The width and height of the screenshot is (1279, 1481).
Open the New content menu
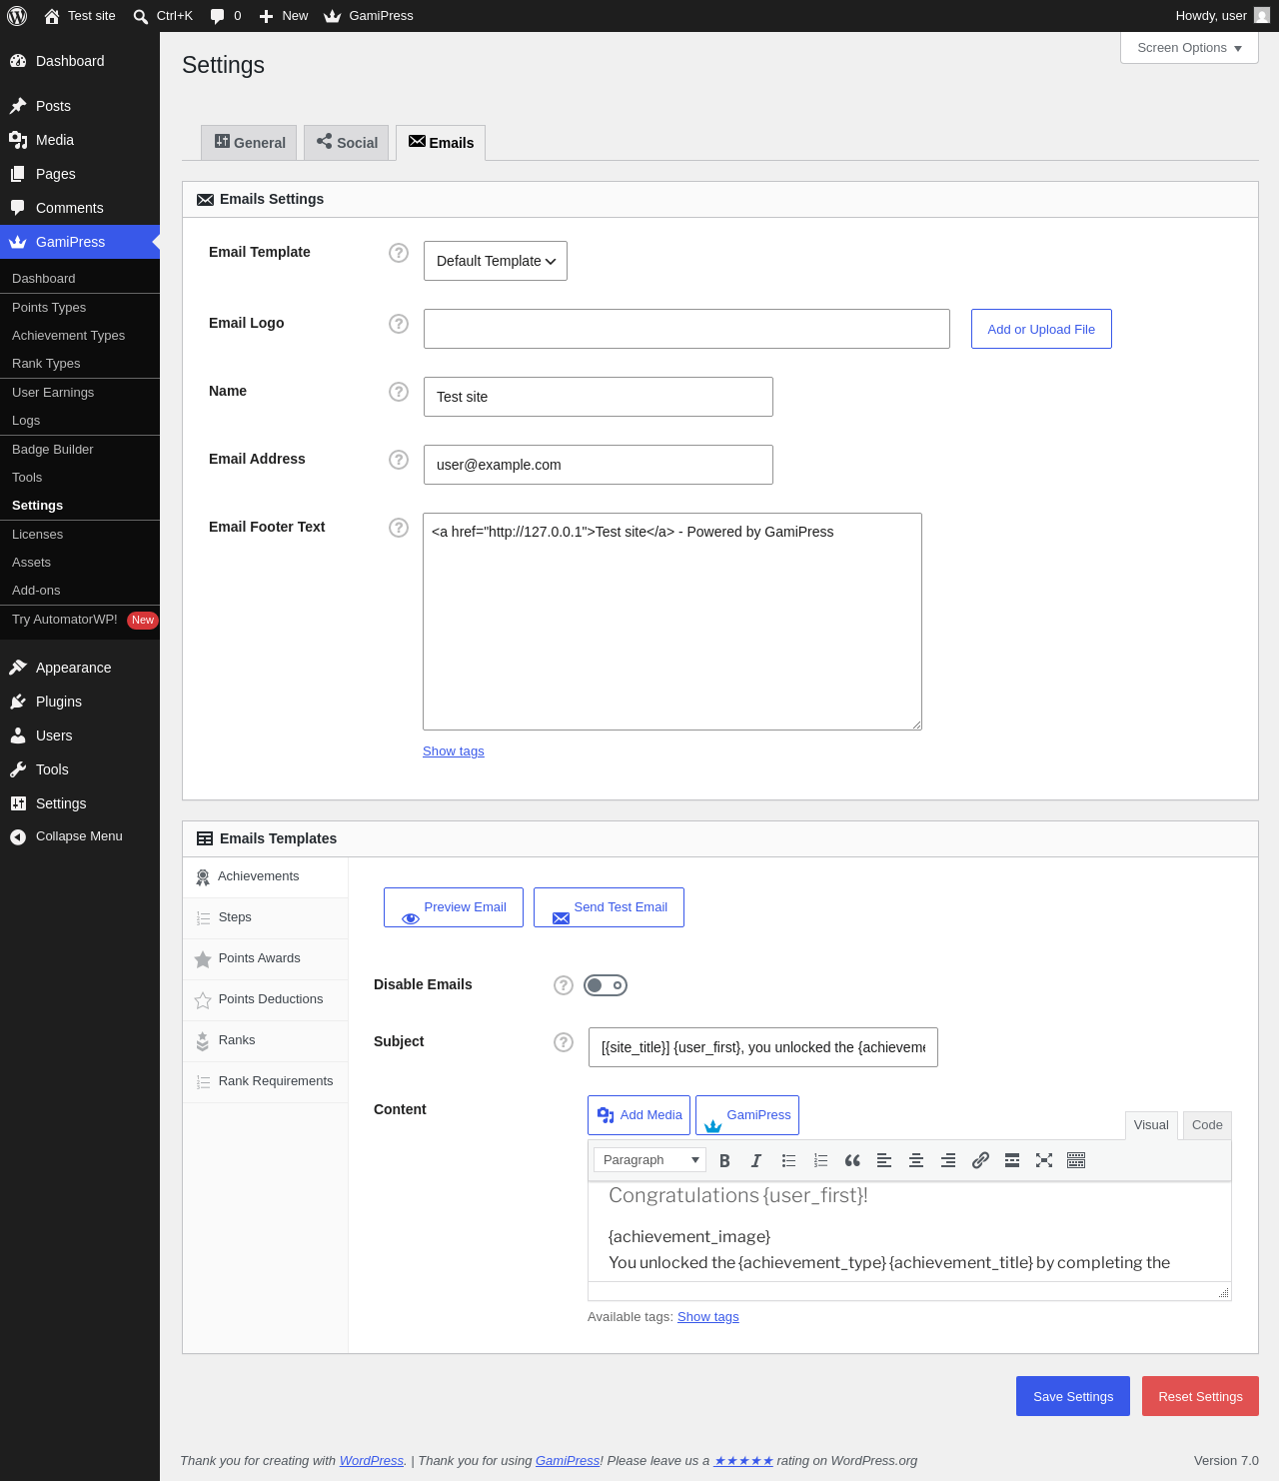click(284, 16)
